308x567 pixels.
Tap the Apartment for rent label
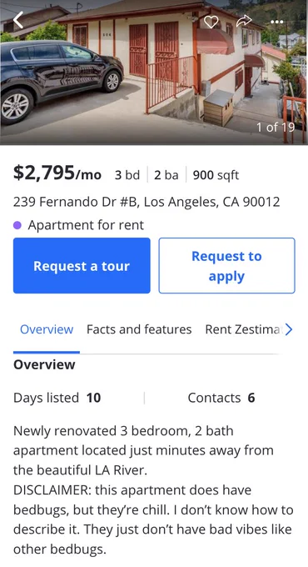click(86, 225)
